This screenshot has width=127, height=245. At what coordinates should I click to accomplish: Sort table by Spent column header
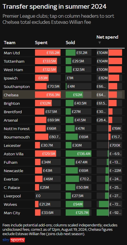pos(41,43)
